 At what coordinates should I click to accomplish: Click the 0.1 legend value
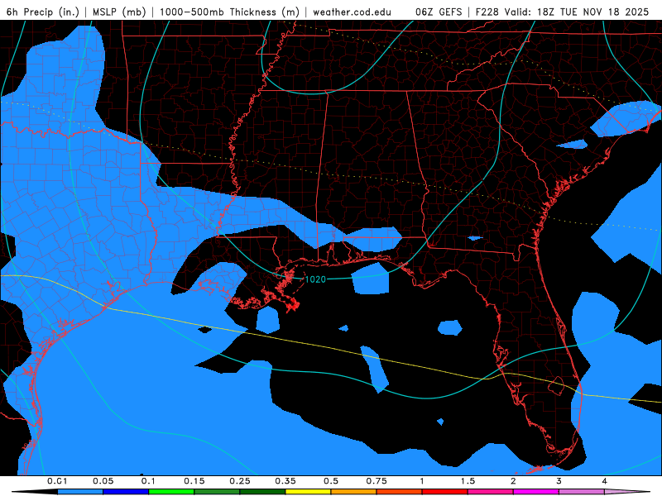[x=148, y=481]
